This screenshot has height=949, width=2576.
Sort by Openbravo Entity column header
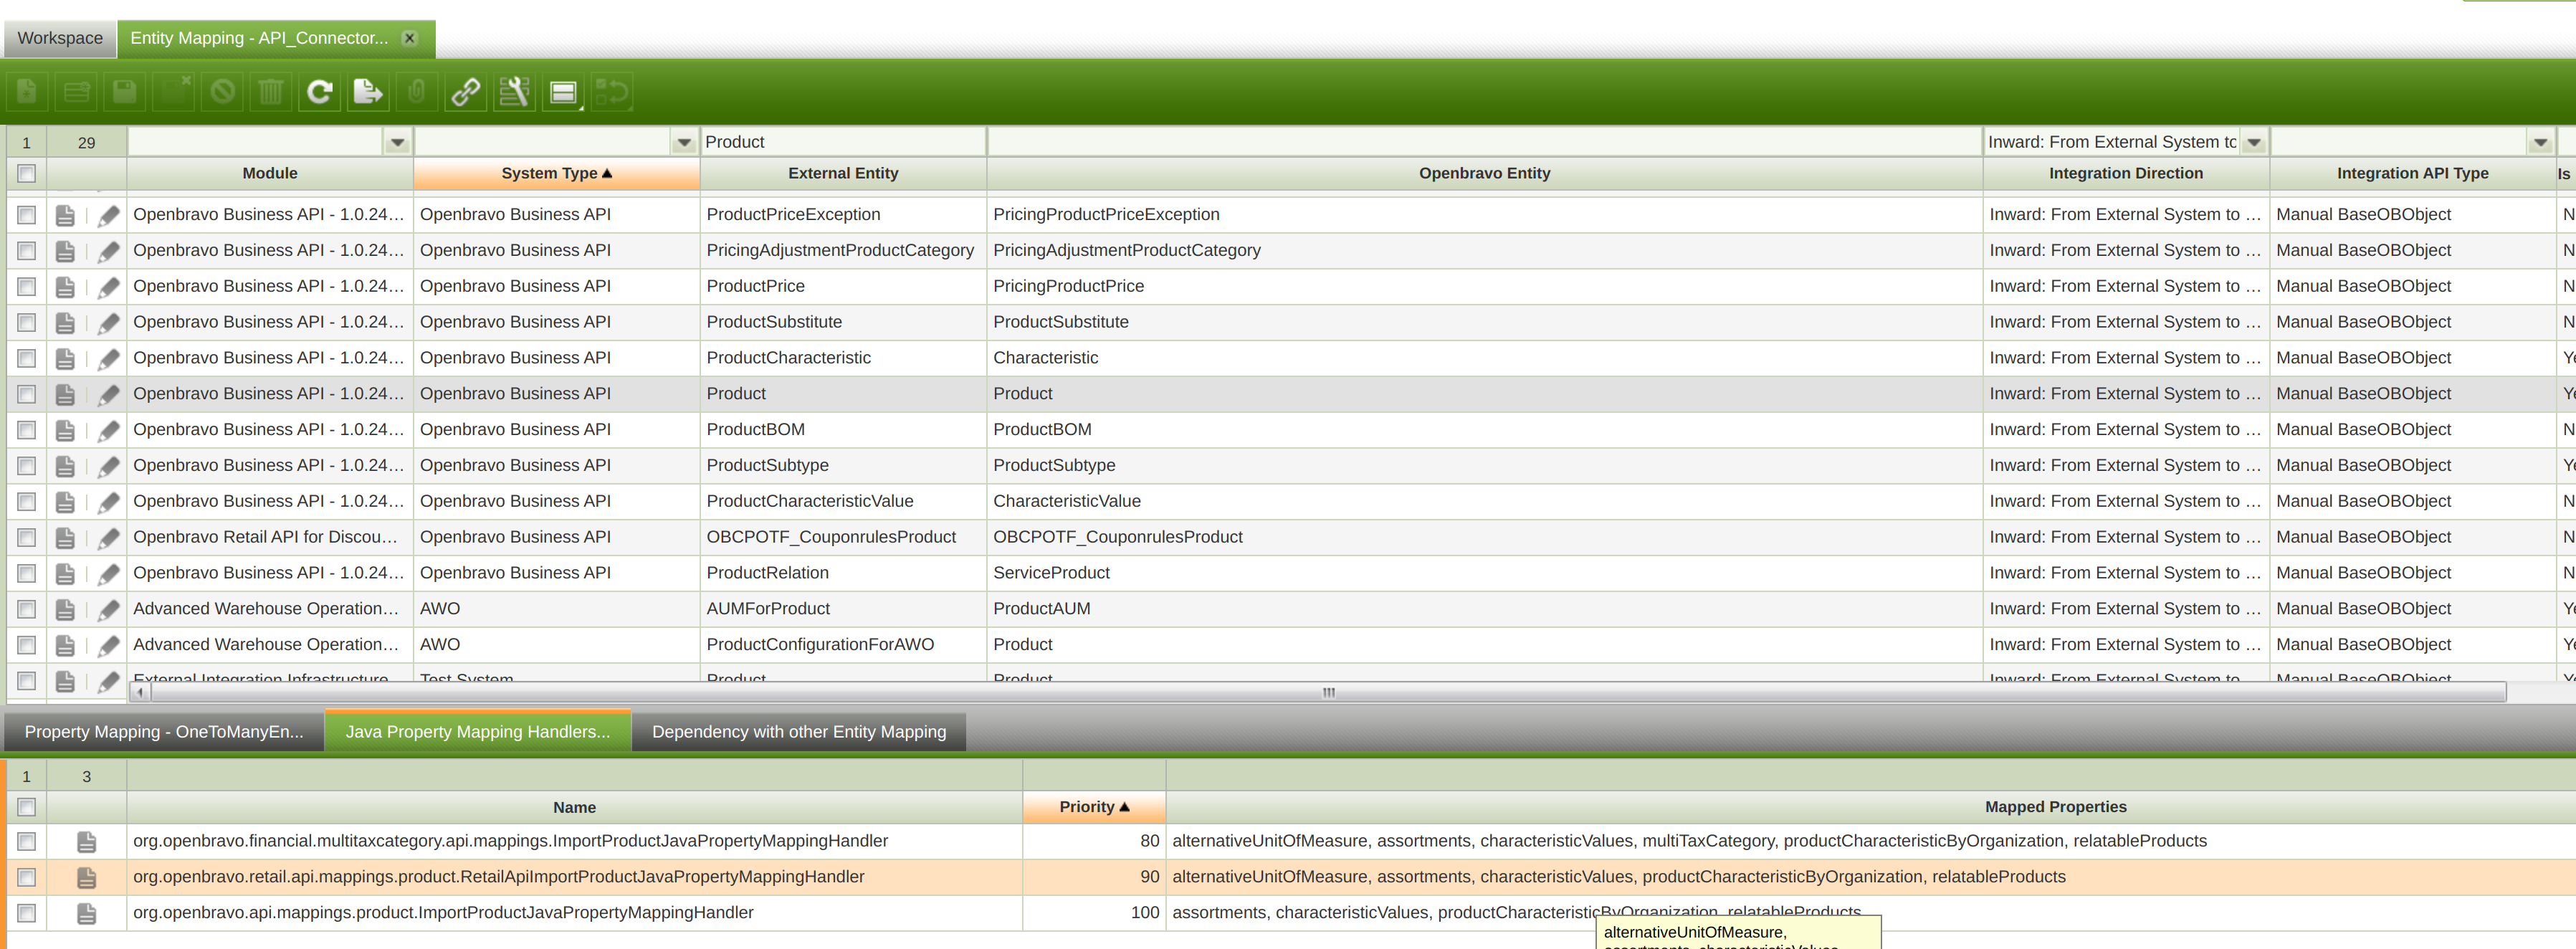[x=1483, y=173]
